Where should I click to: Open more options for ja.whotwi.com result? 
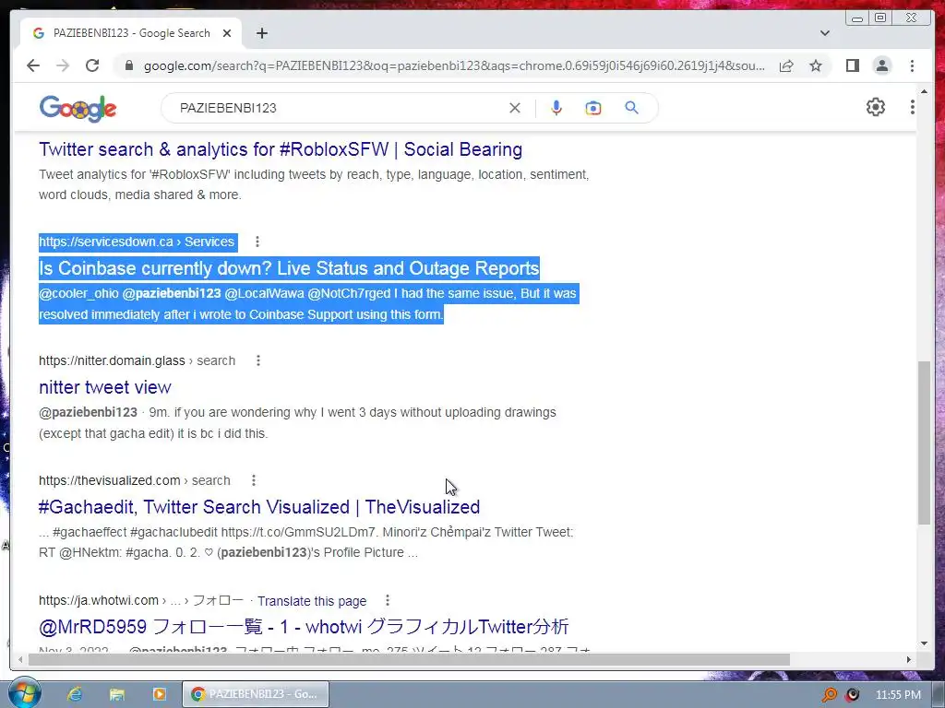[388, 600]
